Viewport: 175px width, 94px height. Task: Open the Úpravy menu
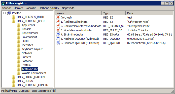point(18,8)
